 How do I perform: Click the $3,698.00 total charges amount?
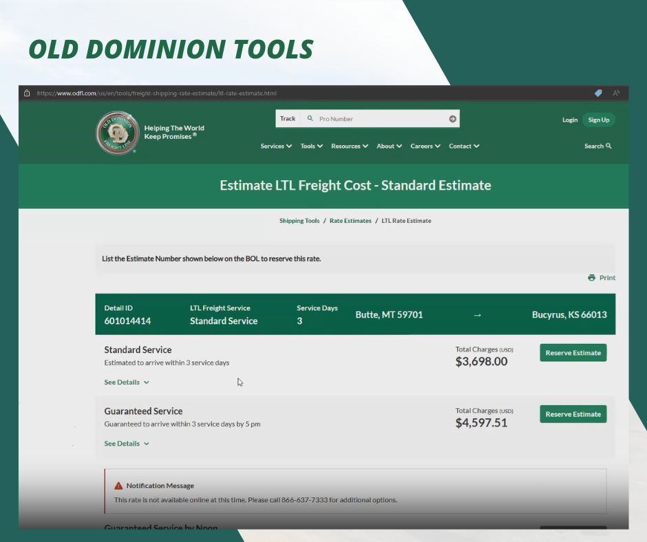point(482,362)
